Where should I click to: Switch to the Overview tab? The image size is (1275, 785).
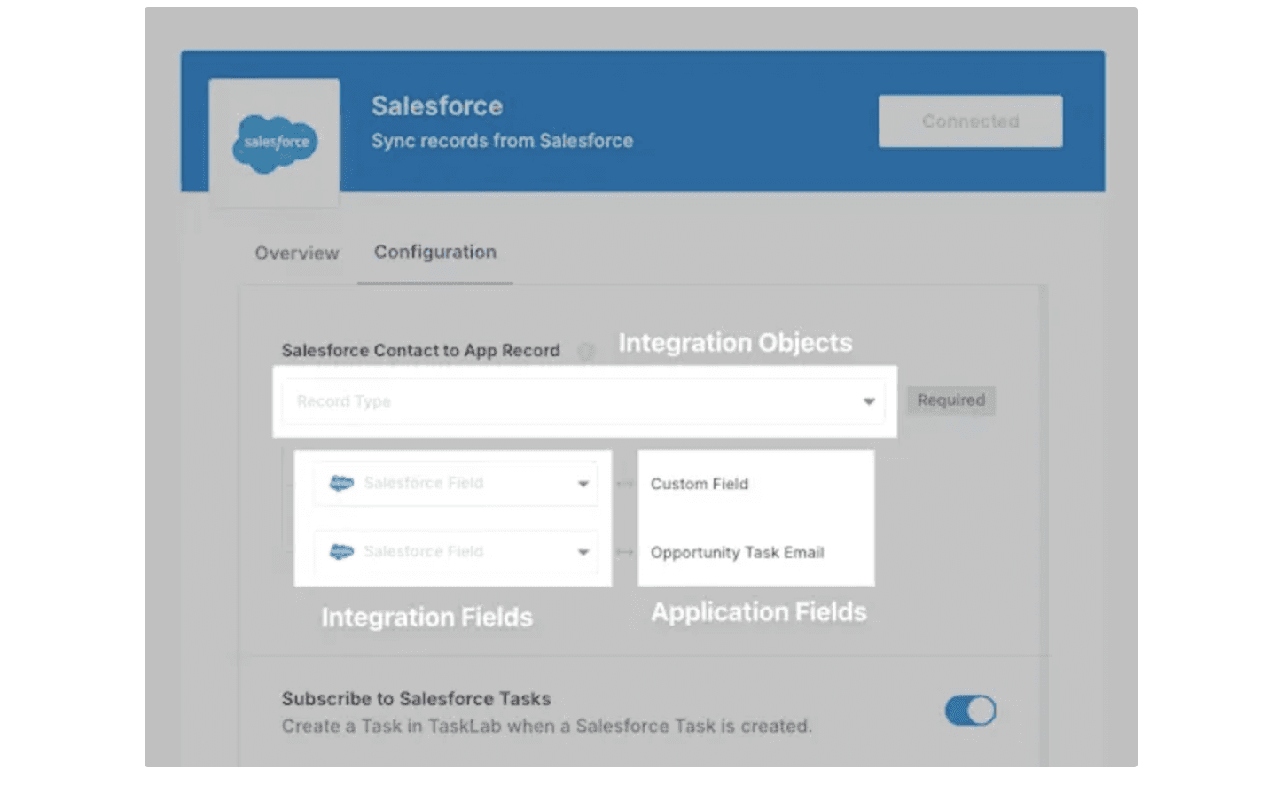click(x=297, y=253)
